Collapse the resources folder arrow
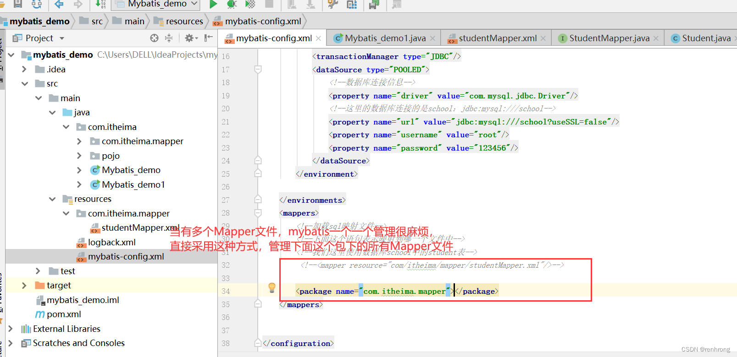737x357 pixels. (52, 199)
